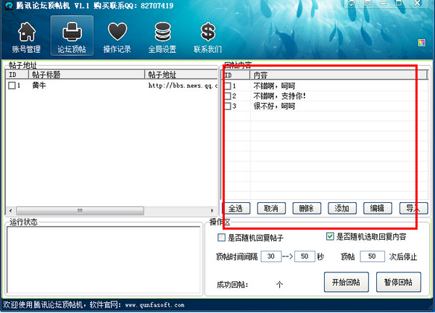Click the 编辑 button
435x313 pixels.
click(x=378, y=208)
